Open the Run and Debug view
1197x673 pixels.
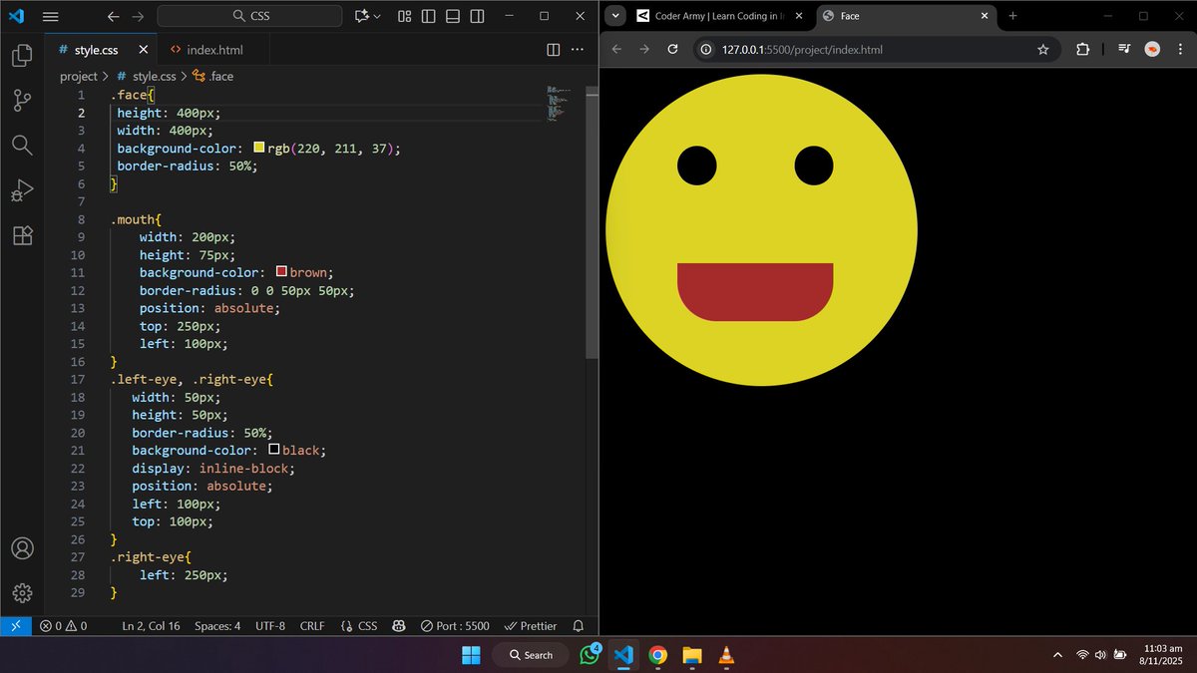pyautogui.click(x=21, y=190)
